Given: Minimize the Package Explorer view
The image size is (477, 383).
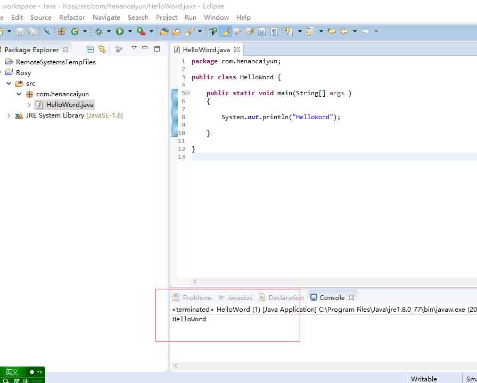Looking at the screenshot, I should [145, 48].
